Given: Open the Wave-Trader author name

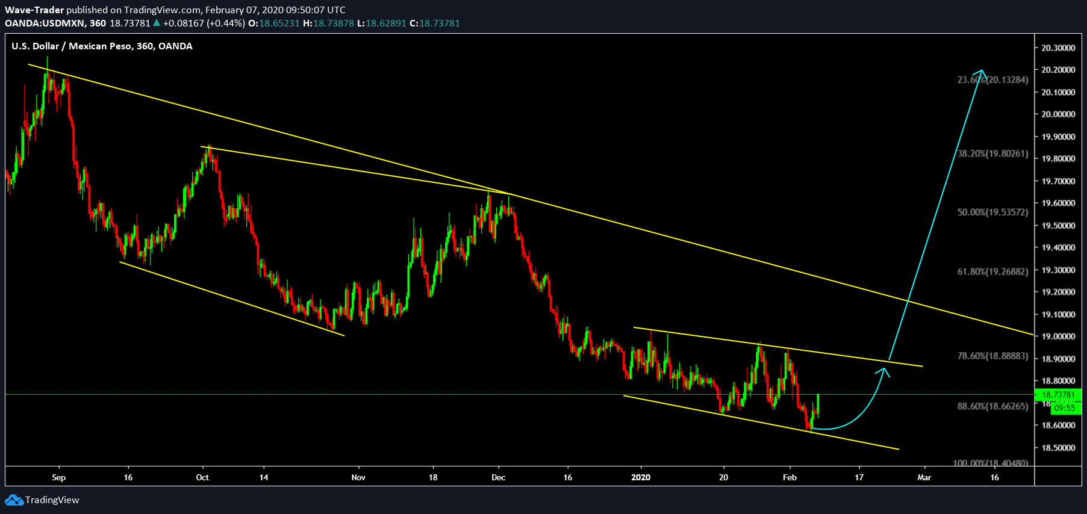Looking at the screenshot, I should click(x=34, y=10).
